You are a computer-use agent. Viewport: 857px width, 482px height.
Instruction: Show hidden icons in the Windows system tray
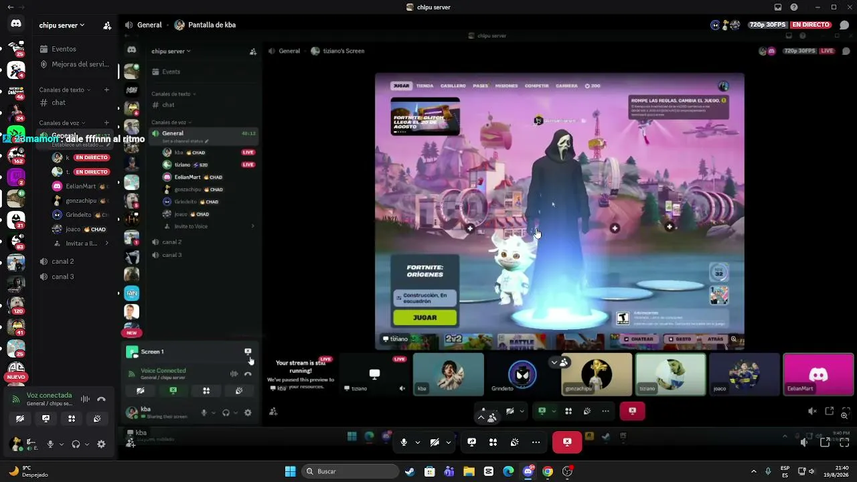tap(754, 471)
